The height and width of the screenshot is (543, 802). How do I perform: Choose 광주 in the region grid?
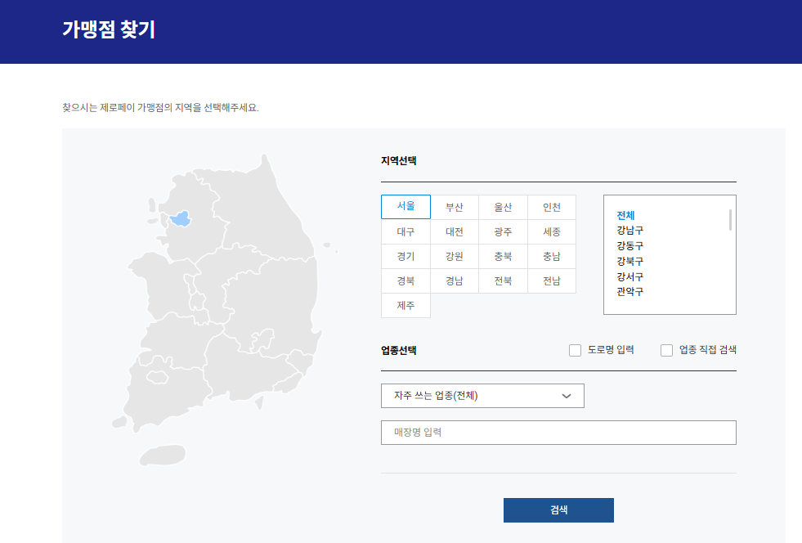503,231
